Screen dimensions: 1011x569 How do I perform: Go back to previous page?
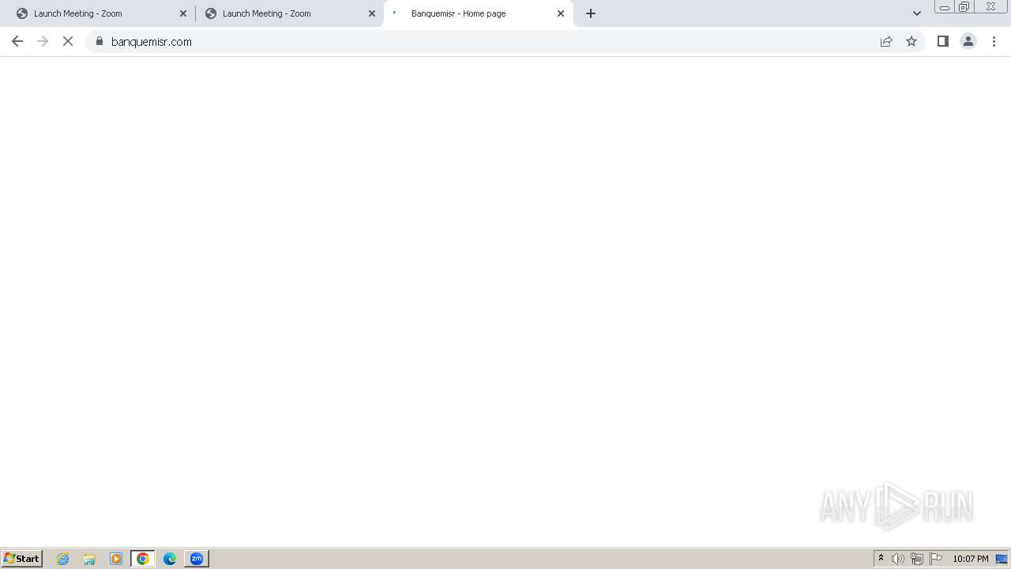17,42
